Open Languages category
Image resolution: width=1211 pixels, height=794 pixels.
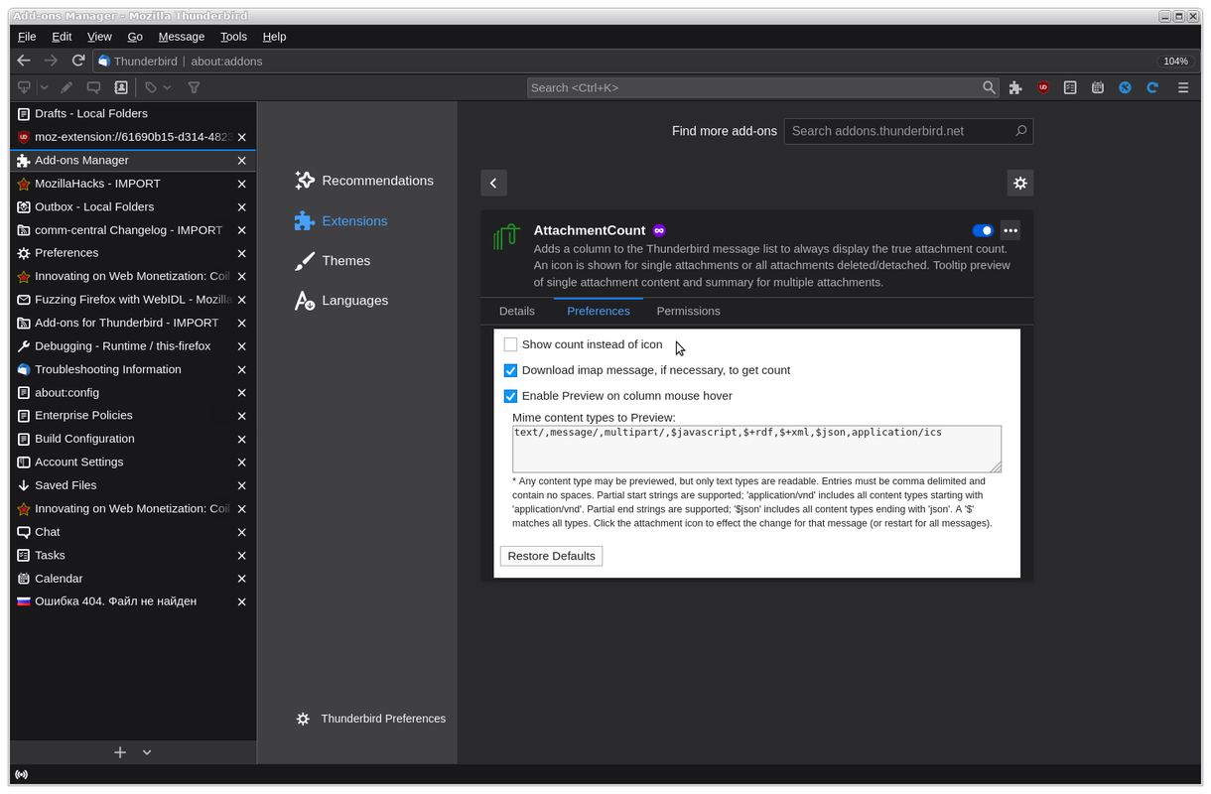340,301
